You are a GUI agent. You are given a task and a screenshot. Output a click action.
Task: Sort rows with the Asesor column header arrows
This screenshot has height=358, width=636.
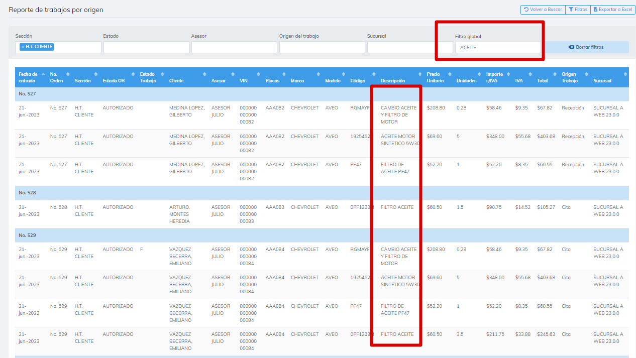(233, 74)
